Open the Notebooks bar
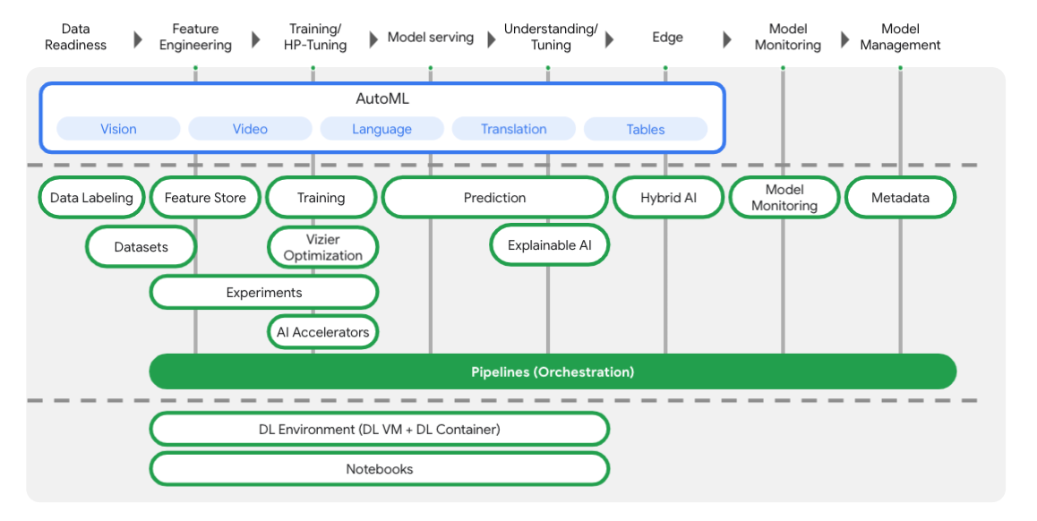 [379, 469]
